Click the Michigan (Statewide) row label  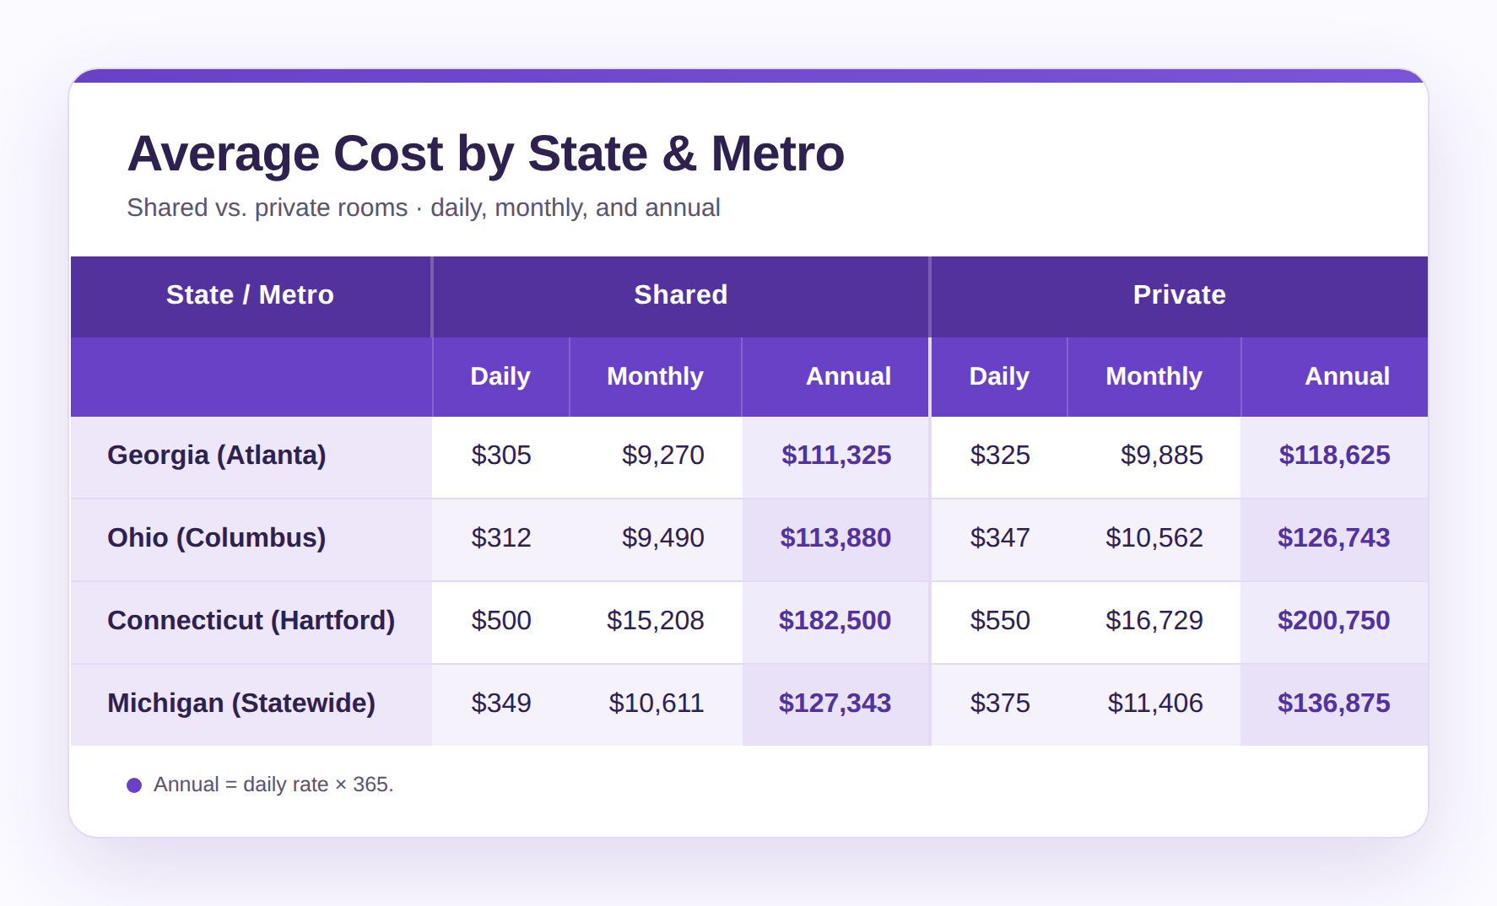(241, 704)
